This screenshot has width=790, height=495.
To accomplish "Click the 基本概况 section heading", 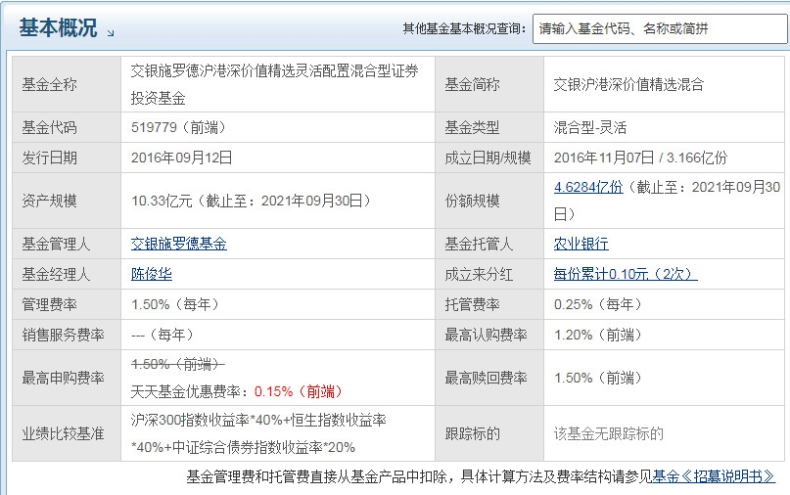I will point(58,28).
